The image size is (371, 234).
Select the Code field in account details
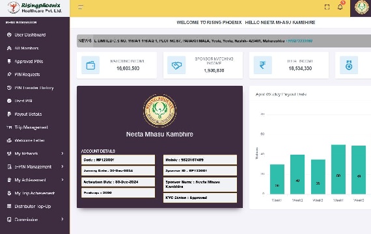[118, 160]
